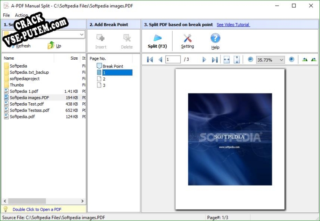Open the Setting tools icon
This screenshot has height=221, width=320.
point(188,38)
